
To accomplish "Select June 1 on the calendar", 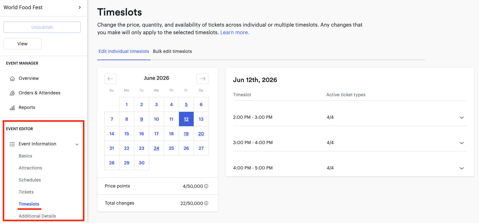I will 127,105.
